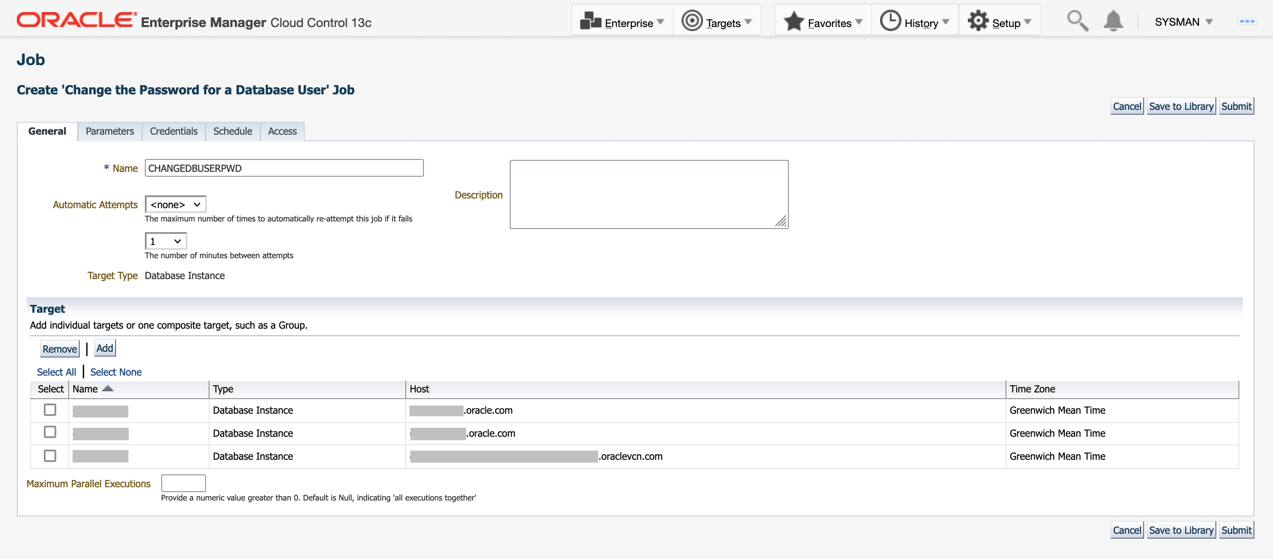Sort targets by Name column arrow
1273x559 pixels.
(108, 389)
